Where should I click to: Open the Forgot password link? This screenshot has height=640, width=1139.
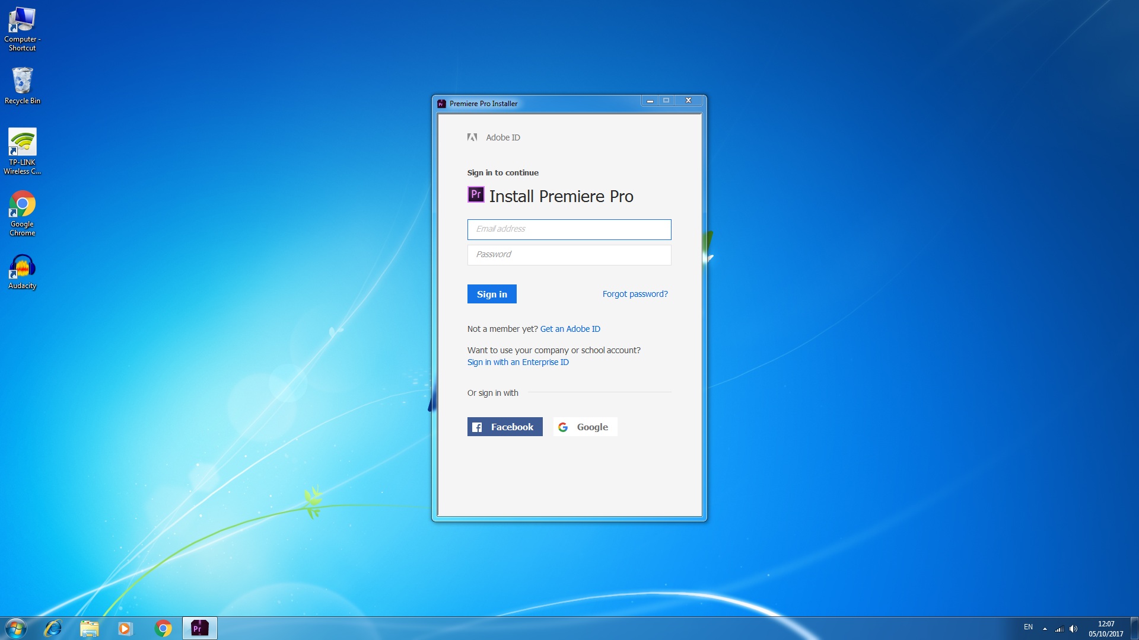pyautogui.click(x=635, y=293)
